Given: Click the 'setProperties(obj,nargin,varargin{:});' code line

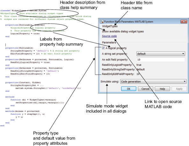Looking at the screenshot, I should [40, 103].
